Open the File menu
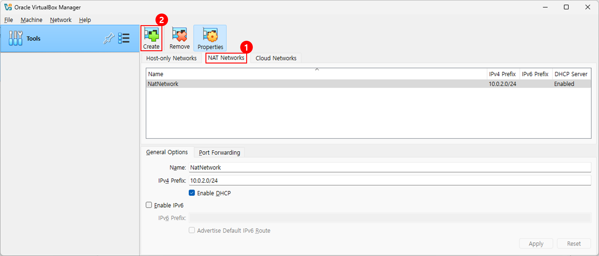Image resolution: width=599 pixels, height=256 pixels. (x=9, y=20)
